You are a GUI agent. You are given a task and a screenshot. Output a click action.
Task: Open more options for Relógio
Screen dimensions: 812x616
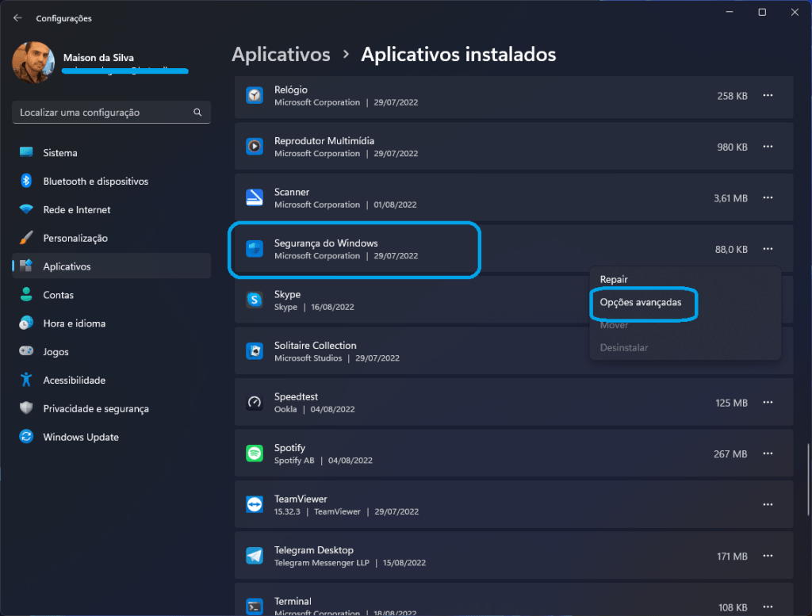point(768,96)
